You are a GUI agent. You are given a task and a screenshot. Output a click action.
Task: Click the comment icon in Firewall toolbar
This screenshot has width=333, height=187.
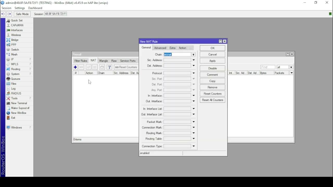click(102, 67)
